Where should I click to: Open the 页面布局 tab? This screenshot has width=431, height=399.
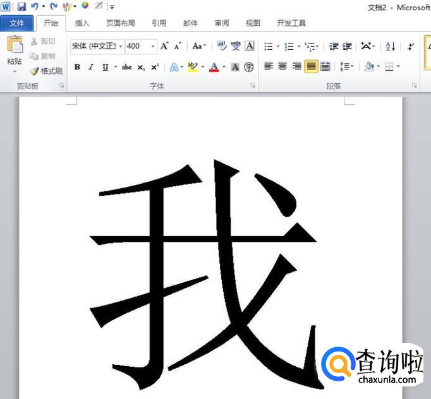point(120,23)
